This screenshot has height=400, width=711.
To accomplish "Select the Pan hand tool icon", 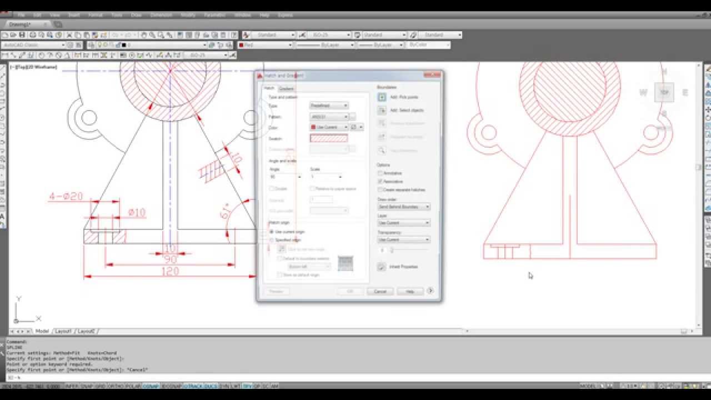I will click(x=144, y=35).
